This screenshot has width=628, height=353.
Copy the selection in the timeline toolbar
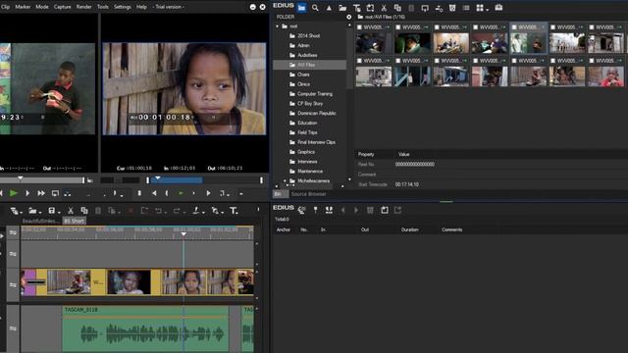84,211
